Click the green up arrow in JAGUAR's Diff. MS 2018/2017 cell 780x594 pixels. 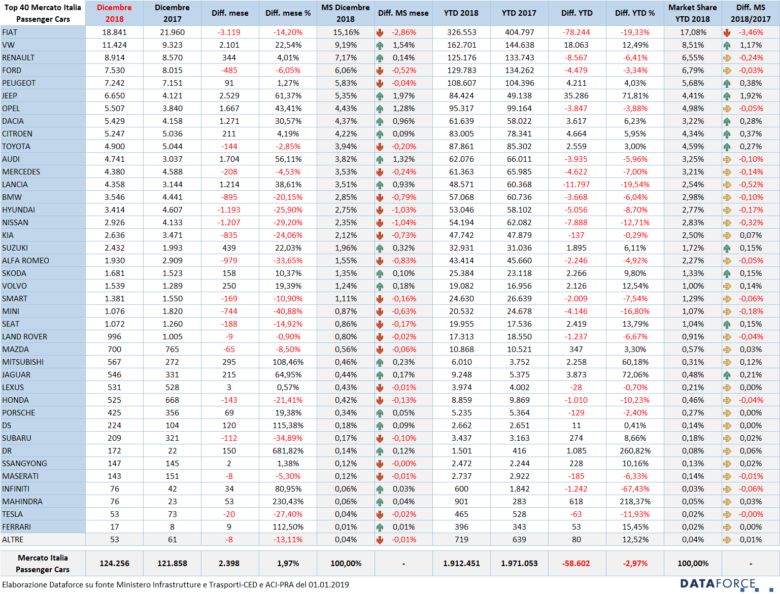point(727,375)
